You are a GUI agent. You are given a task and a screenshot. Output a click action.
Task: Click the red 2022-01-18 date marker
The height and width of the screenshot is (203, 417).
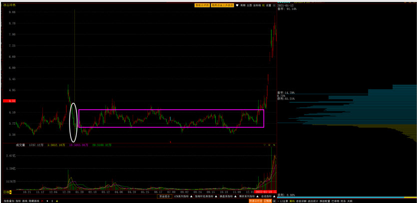click(x=263, y=192)
